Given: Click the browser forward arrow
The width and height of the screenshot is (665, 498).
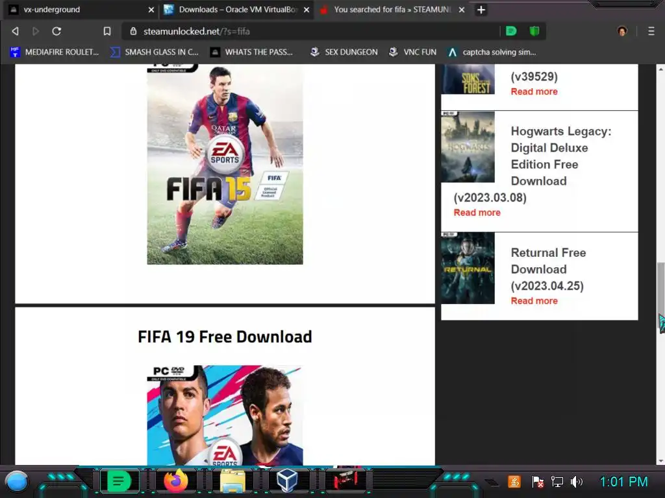Looking at the screenshot, I should tap(36, 31).
